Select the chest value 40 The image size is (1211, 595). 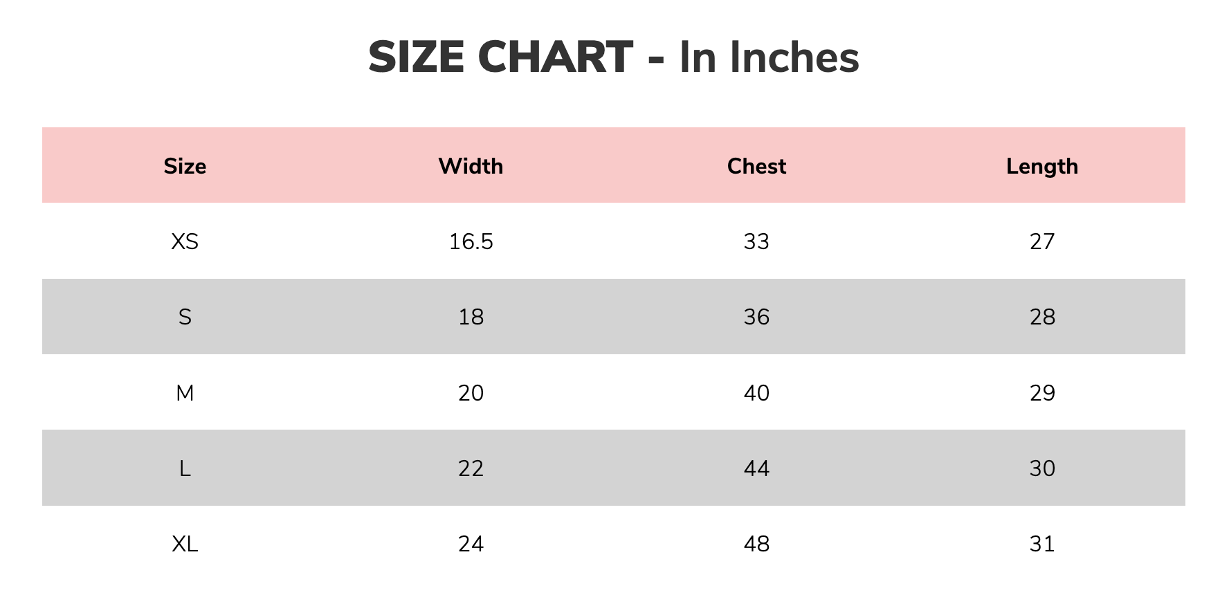756,393
